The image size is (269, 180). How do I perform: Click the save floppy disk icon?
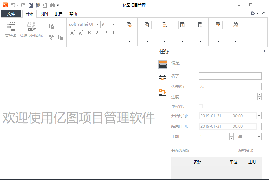[45, 5]
